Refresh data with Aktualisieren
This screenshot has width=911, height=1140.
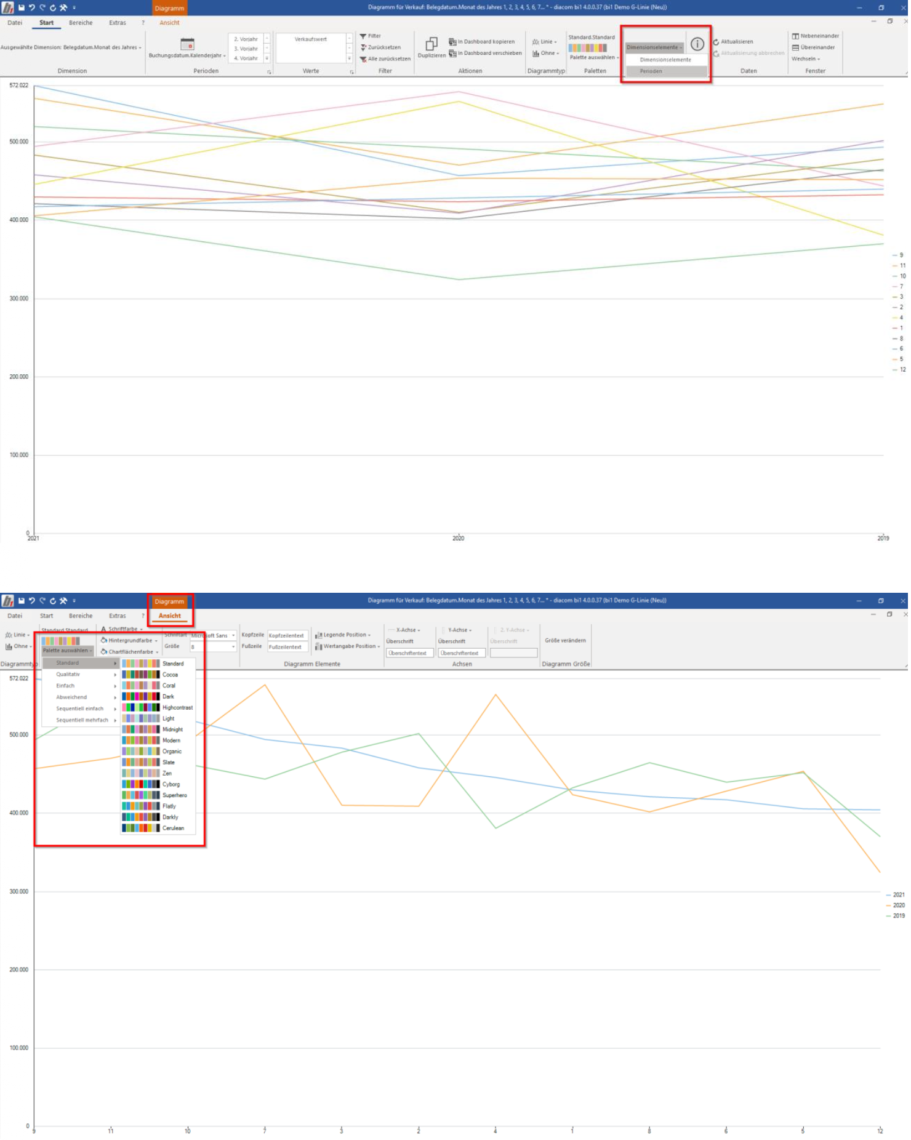click(734, 42)
